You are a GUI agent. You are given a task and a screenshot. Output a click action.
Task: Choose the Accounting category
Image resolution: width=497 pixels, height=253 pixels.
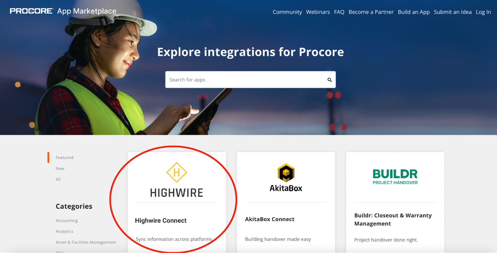(x=67, y=220)
